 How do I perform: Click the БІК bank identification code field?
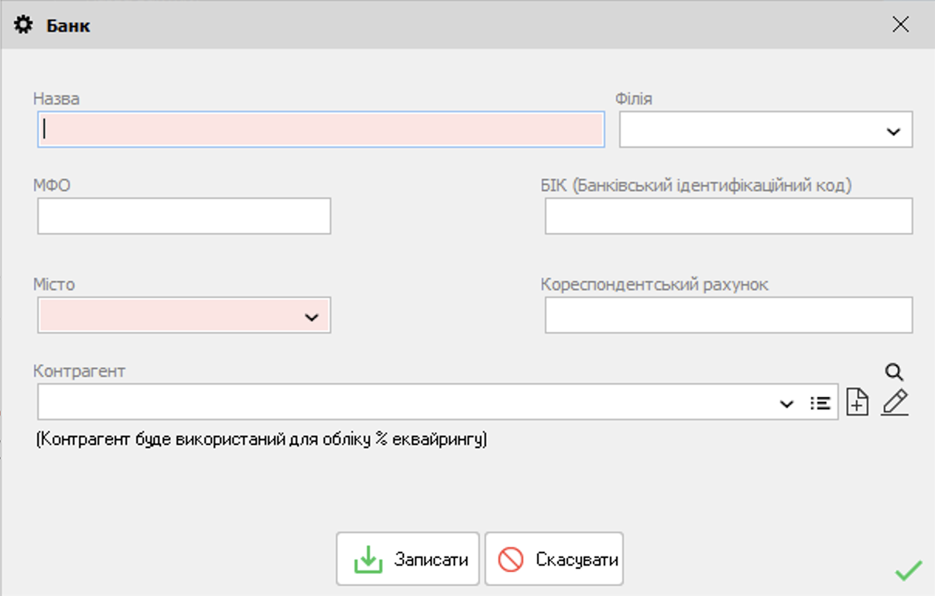tap(729, 216)
